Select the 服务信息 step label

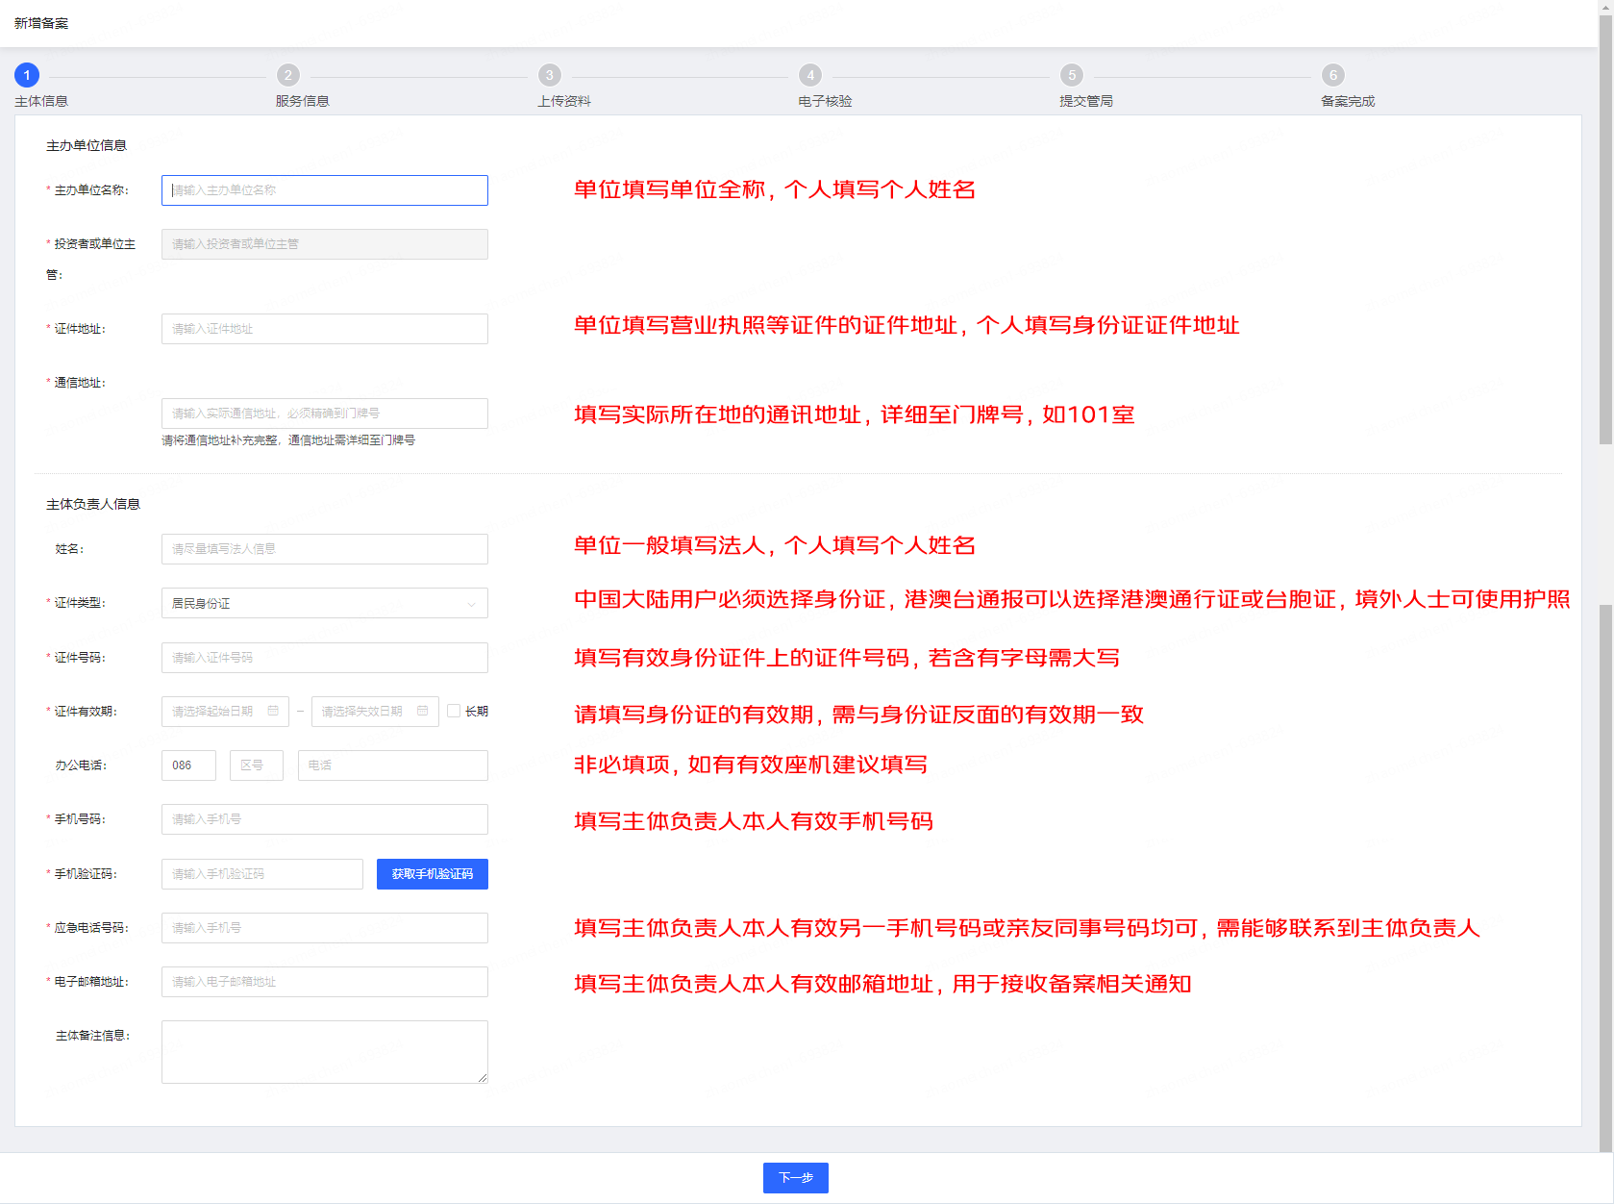[x=303, y=101]
